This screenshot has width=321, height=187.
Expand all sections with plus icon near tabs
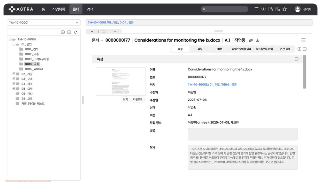pyautogui.click(x=299, y=49)
